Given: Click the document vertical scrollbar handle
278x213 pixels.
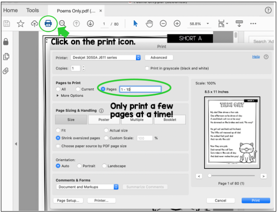Looking at the screenshot, I should click(236, 35).
